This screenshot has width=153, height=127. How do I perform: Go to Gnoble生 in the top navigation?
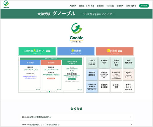[110, 6]
